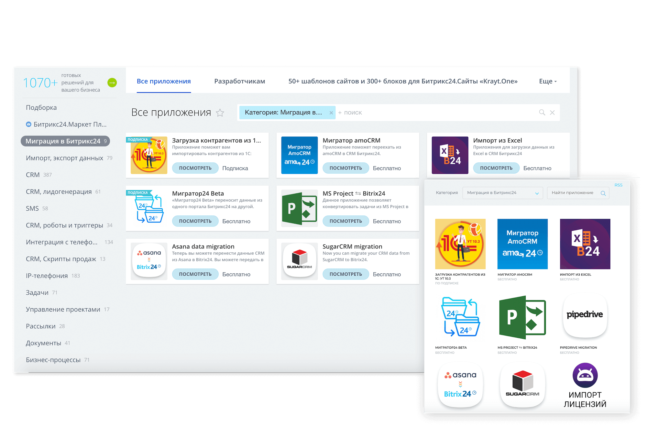Open the Миграция в Битрикс24 category dropdown

502,193
